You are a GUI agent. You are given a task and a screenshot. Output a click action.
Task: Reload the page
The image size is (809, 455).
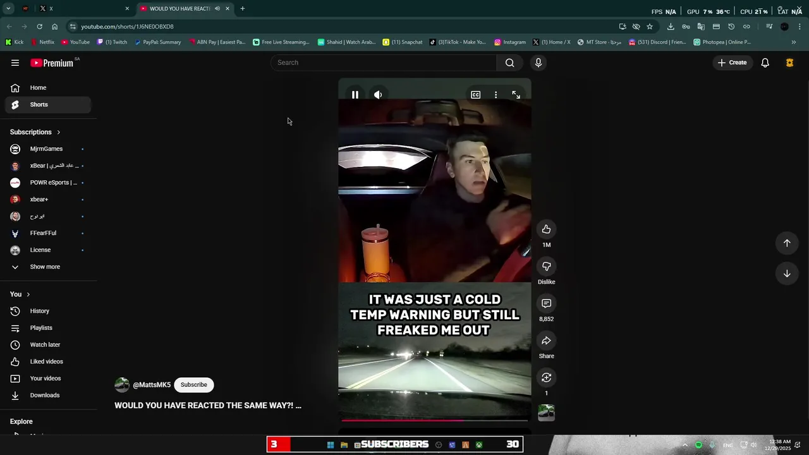39,27
